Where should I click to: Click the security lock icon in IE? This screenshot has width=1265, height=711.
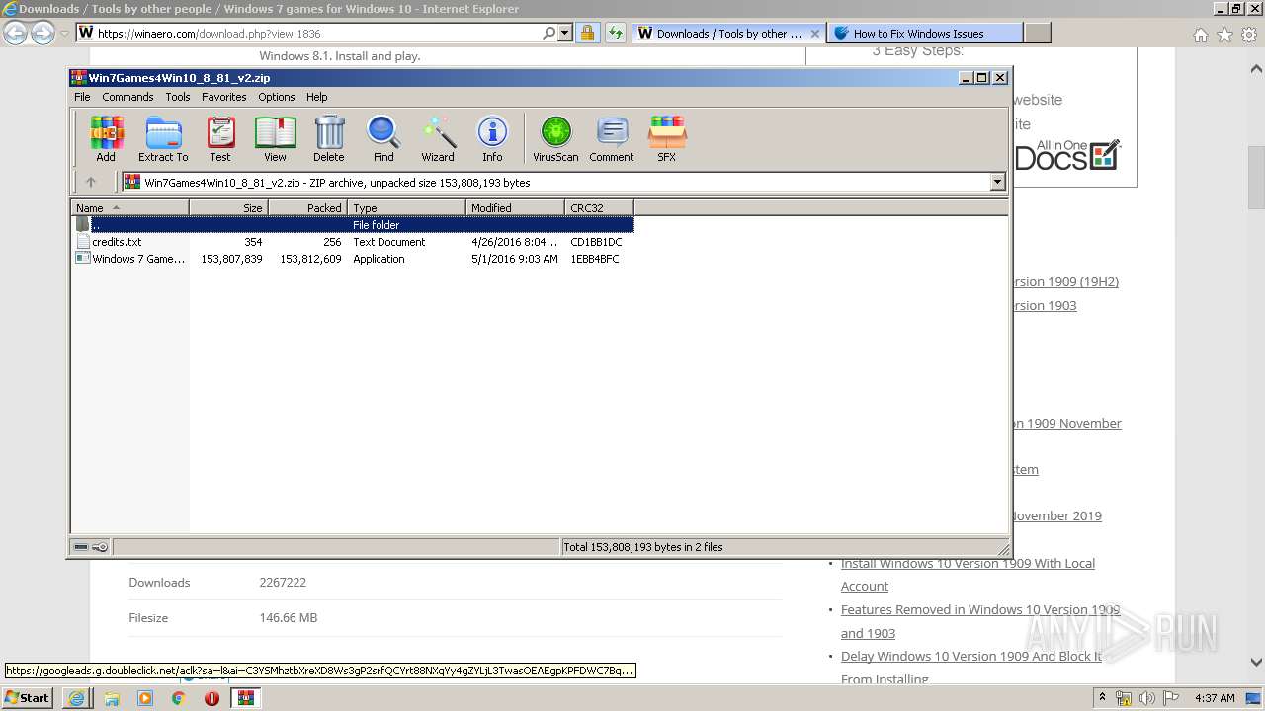coord(587,33)
